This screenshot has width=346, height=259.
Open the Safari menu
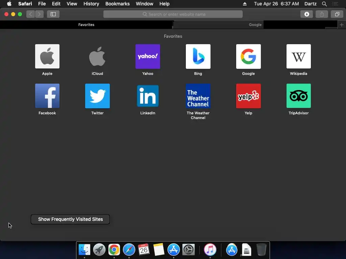point(25,4)
